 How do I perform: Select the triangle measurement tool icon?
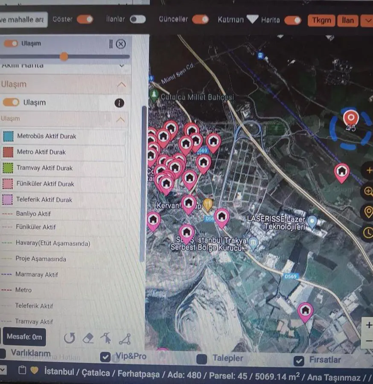[125, 339]
